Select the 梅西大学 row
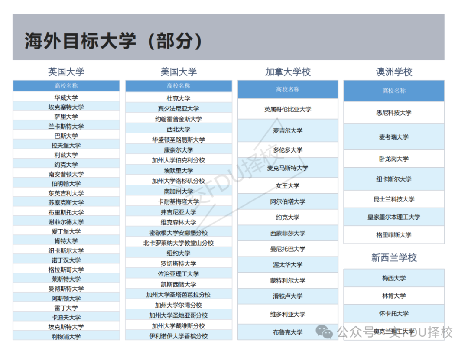The width and height of the screenshot is (468, 351). click(394, 278)
